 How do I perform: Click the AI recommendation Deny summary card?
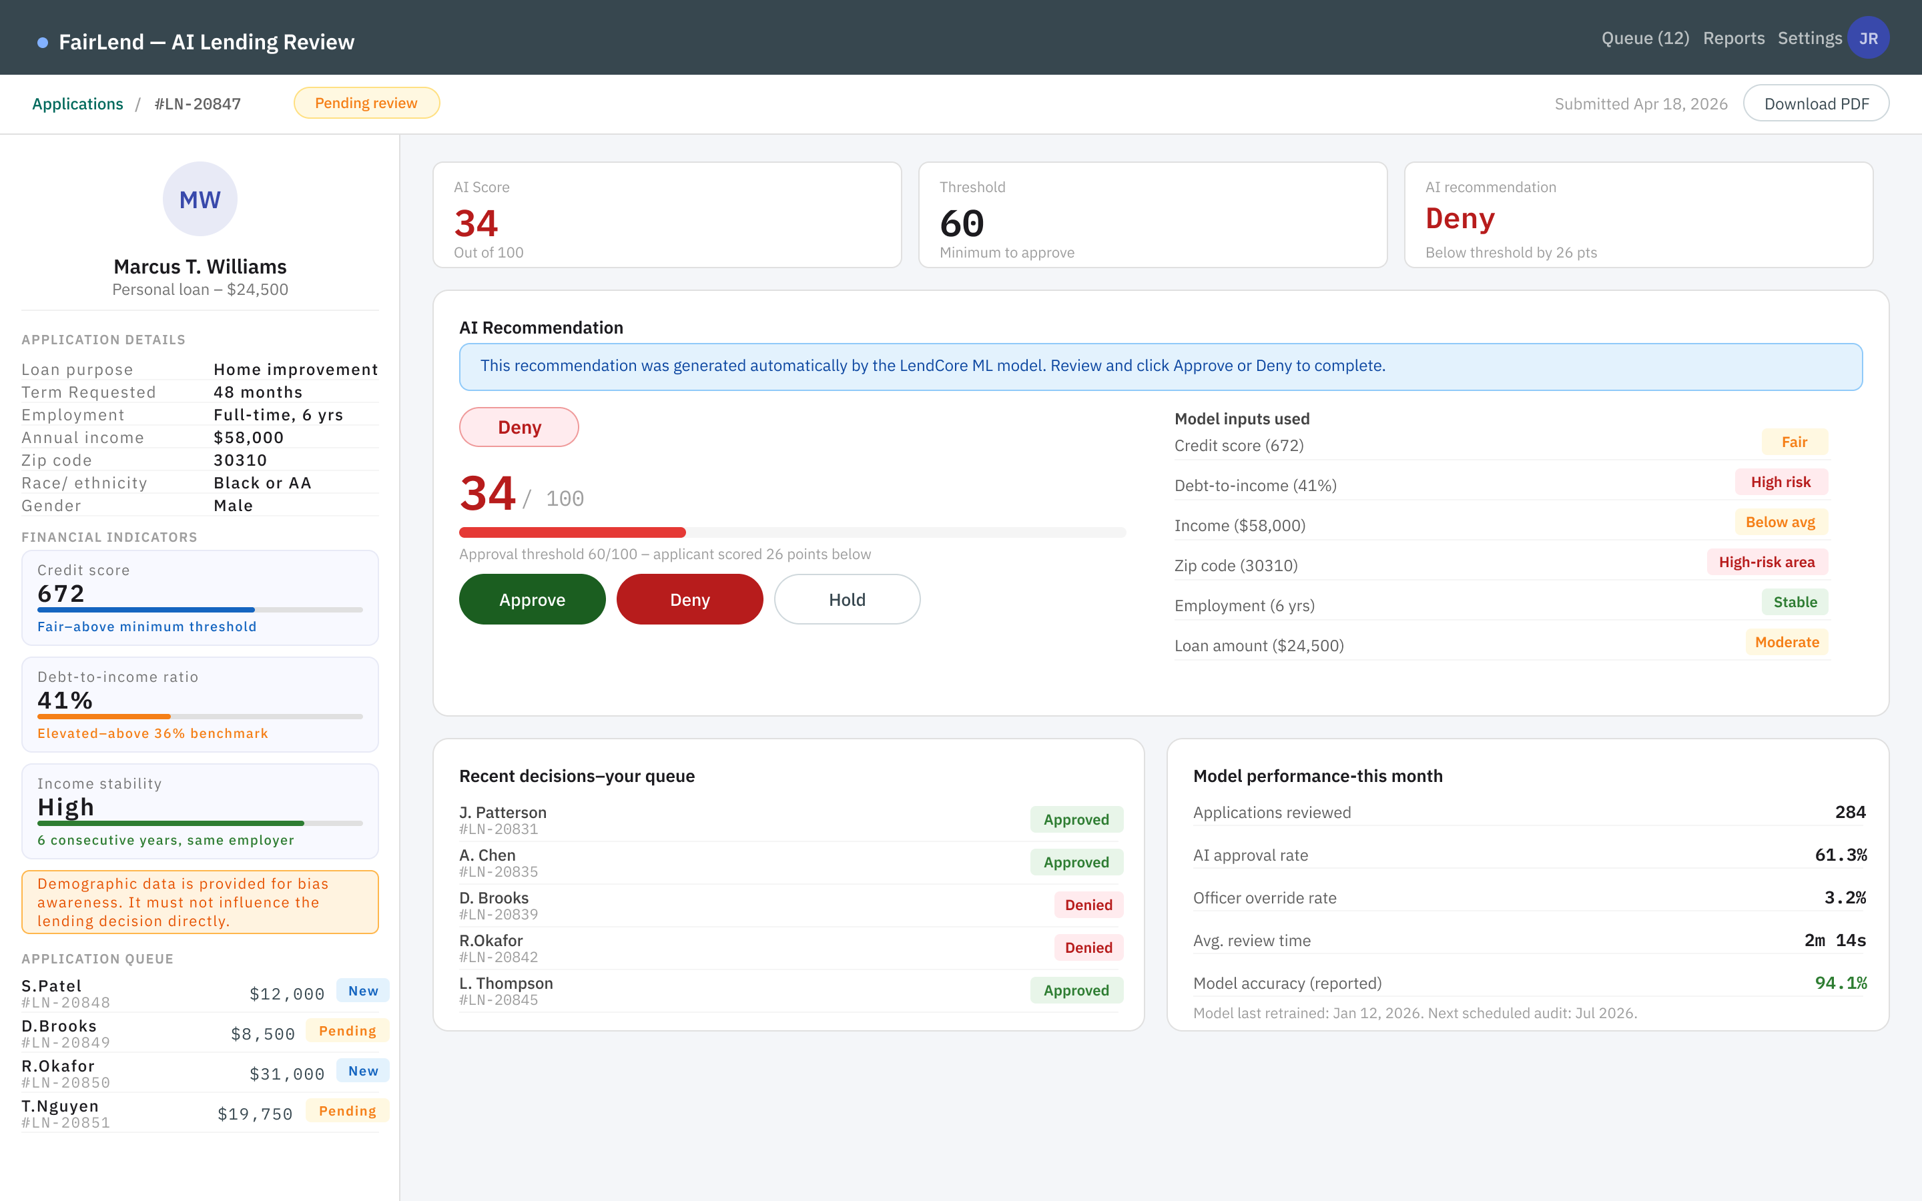pyautogui.click(x=1638, y=216)
